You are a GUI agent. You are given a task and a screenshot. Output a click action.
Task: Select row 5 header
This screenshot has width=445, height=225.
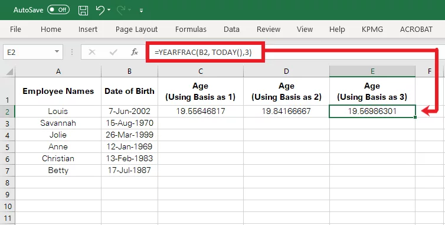point(8,147)
